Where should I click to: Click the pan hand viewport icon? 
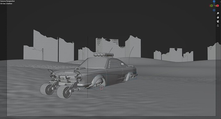[x=218, y=17]
